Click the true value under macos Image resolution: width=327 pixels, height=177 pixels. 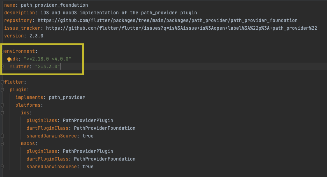(x=88, y=167)
